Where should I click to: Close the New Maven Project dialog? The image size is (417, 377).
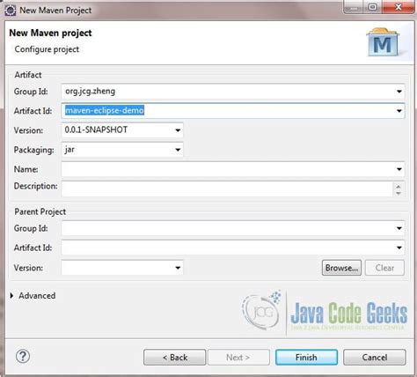pyautogui.click(x=399, y=7)
